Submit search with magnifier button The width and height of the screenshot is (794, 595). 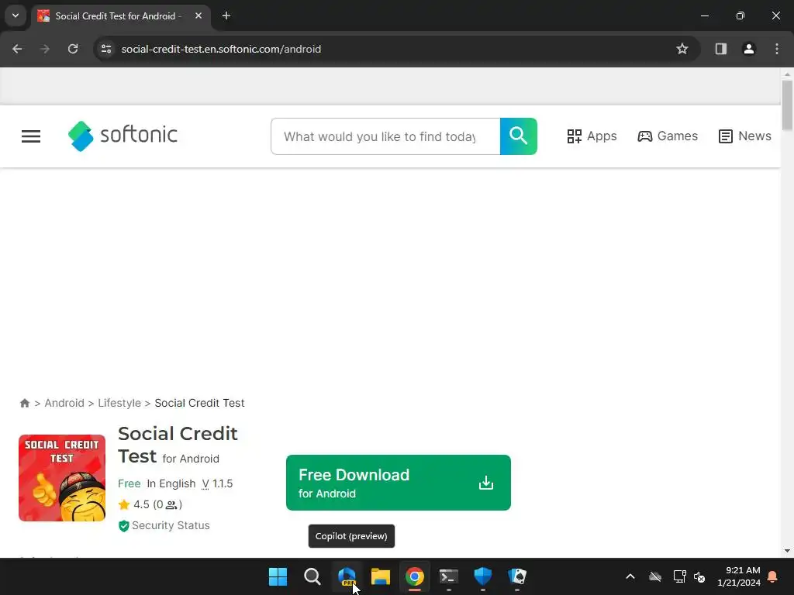tap(519, 136)
